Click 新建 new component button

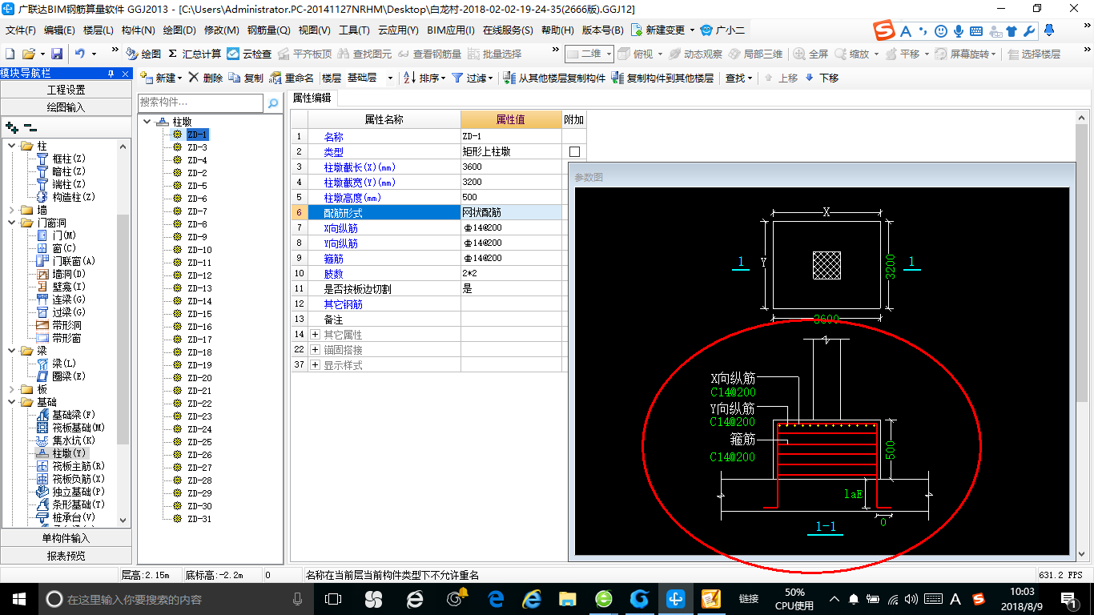pyautogui.click(x=161, y=78)
